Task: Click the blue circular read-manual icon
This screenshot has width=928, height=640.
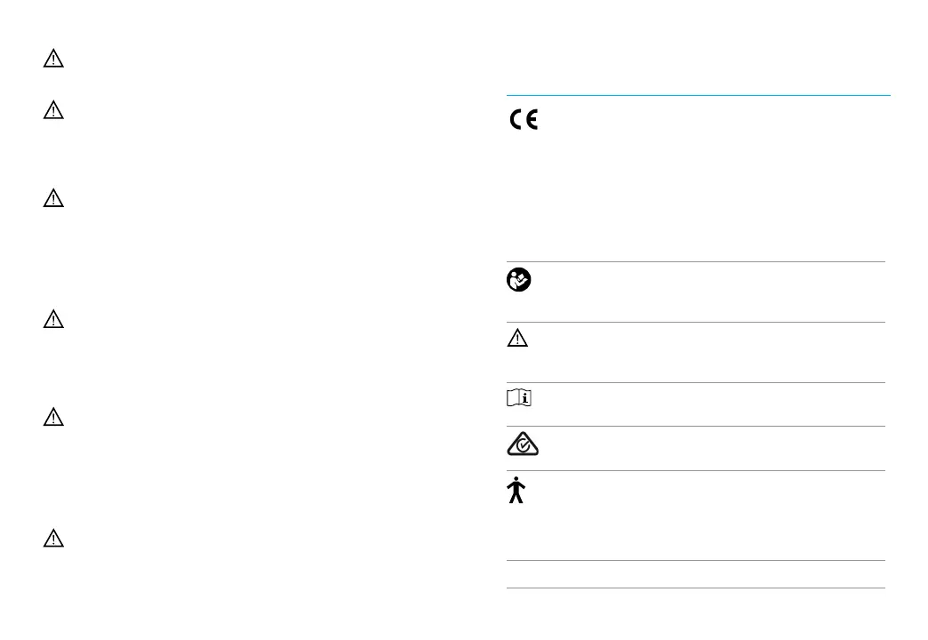Action: click(518, 279)
